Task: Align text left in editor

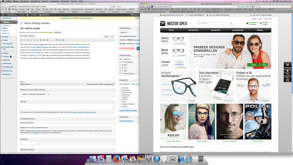Action: click(x=41, y=40)
